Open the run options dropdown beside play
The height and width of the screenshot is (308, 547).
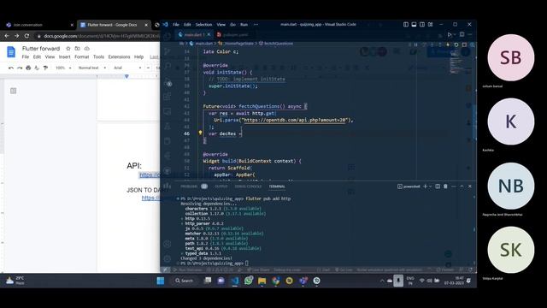coord(455,34)
